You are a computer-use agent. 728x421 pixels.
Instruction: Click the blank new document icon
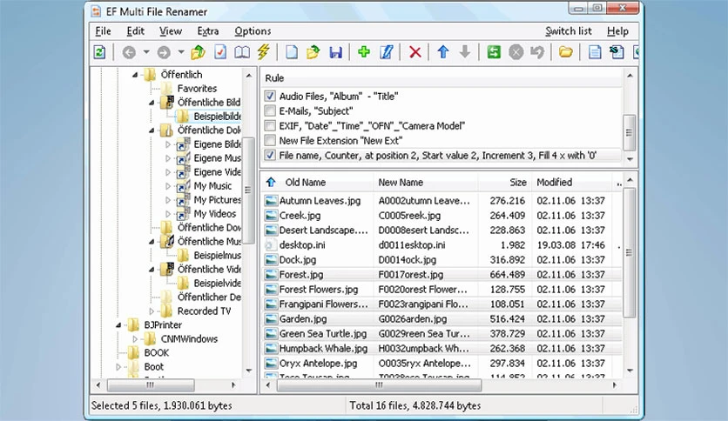292,52
